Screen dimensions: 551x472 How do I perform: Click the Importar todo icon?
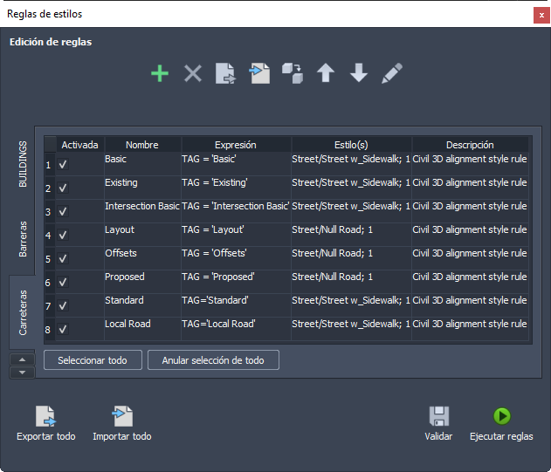click(122, 416)
